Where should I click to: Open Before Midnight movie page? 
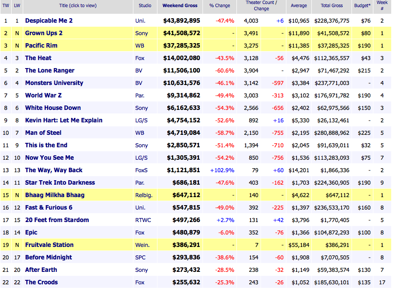[x=48, y=257]
